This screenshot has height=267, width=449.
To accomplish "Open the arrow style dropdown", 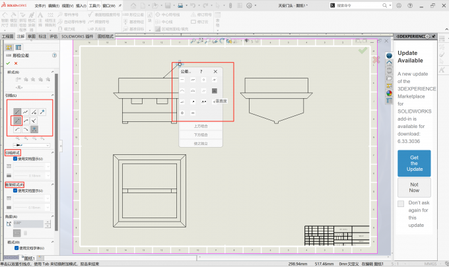I will click(x=32, y=145).
